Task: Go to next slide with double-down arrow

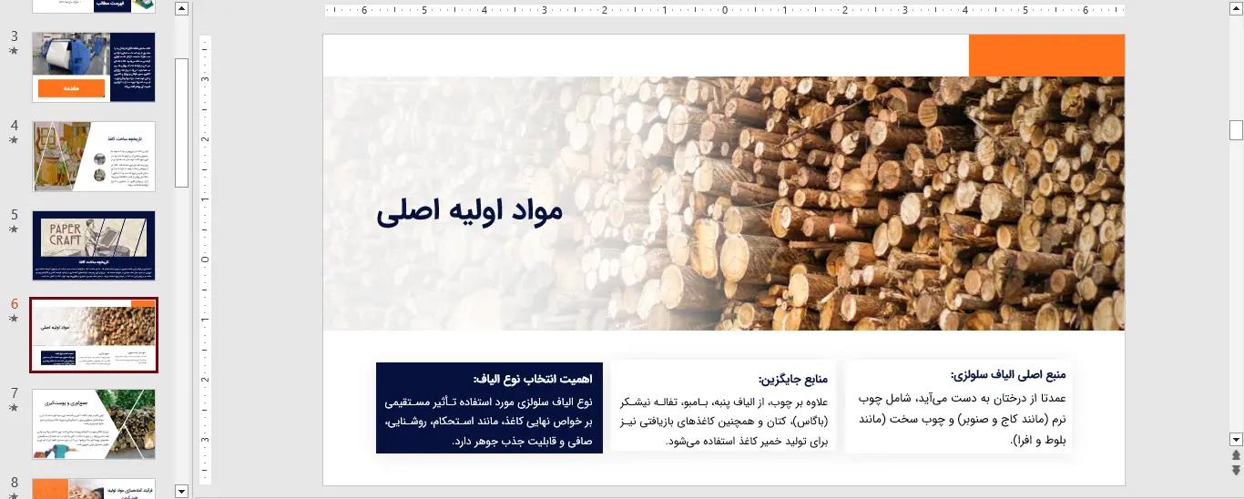Action: point(1236,470)
